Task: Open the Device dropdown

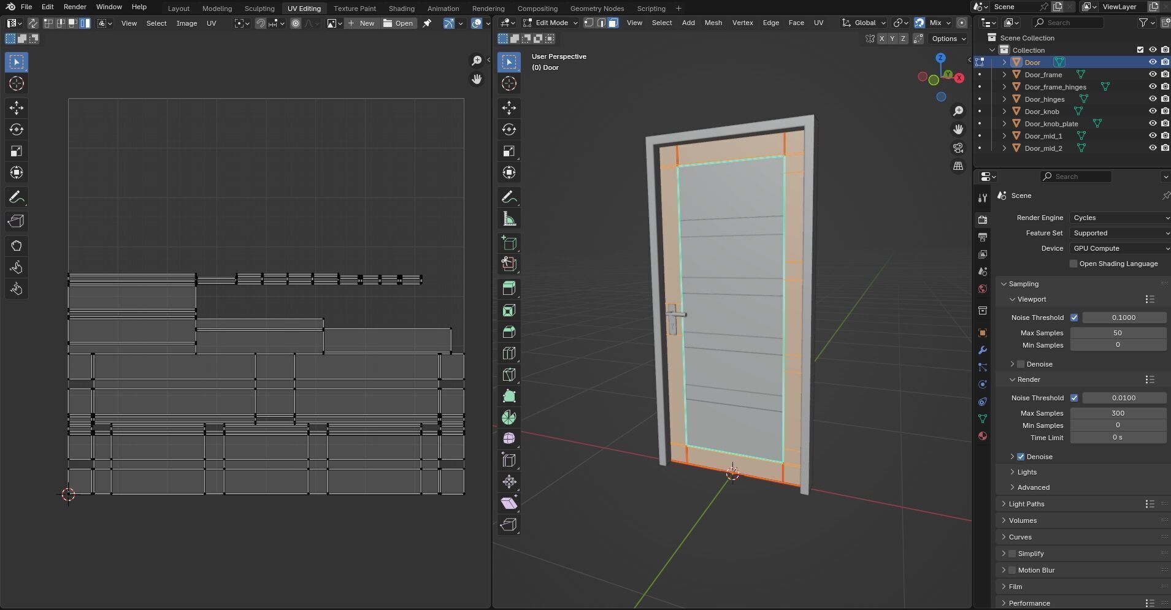Action: 1120,248
